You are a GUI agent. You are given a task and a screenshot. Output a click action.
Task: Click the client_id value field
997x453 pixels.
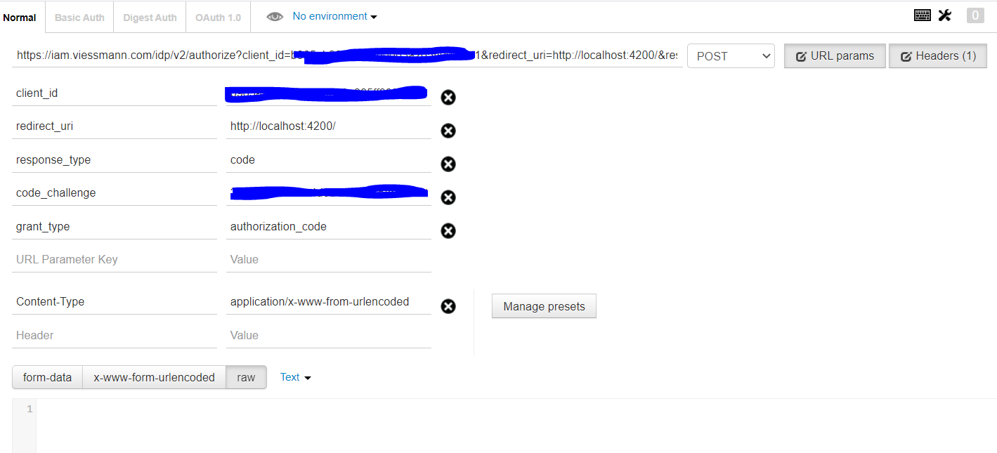pos(329,93)
